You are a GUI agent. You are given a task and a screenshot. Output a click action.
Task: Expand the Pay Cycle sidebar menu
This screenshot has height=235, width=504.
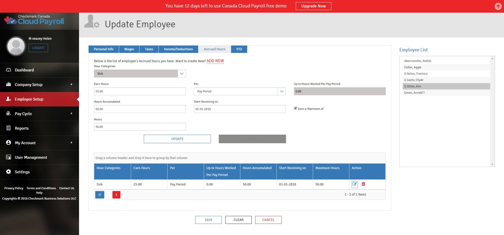[71, 114]
